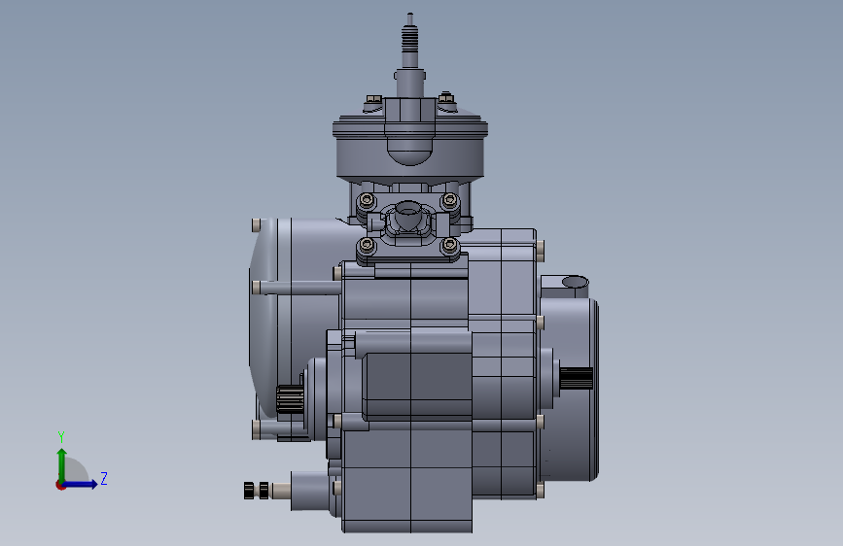Select the black splined shaft on the right cover
The height and width of the screenshot is (546, 843).
click(x=577, y=378)
